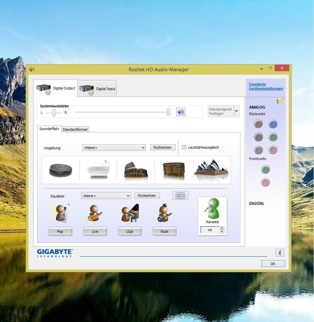Viewport: 314px width, 322px height.
Task: Maximize the Realtek HD Audio-Manager window
Action: click(x=270, y=68)
